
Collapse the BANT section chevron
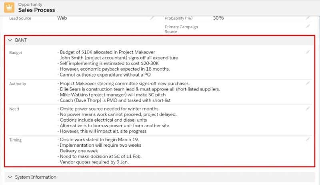[x=10, y=41]
